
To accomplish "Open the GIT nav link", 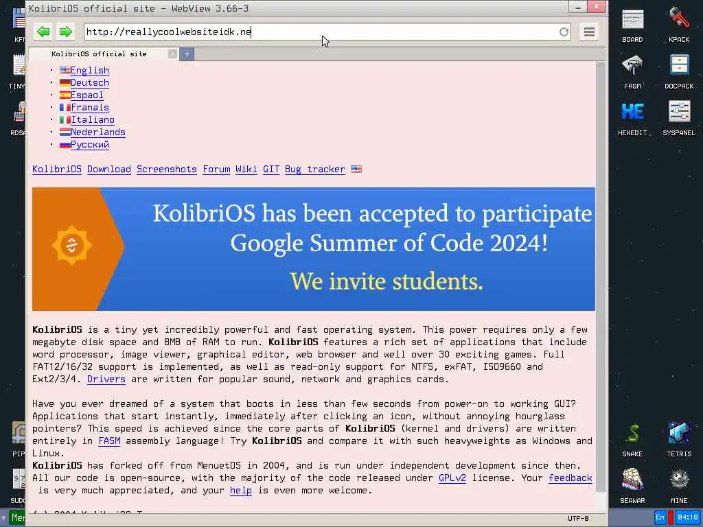I will click(x=271, y=169).
